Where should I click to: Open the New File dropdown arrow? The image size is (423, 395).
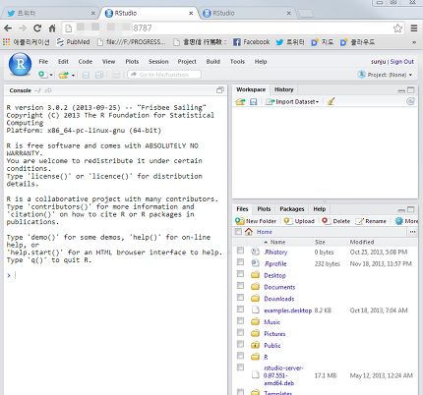51,75
